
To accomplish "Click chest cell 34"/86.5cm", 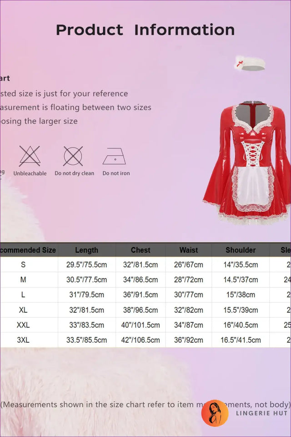I will click(x=140, y=279).
